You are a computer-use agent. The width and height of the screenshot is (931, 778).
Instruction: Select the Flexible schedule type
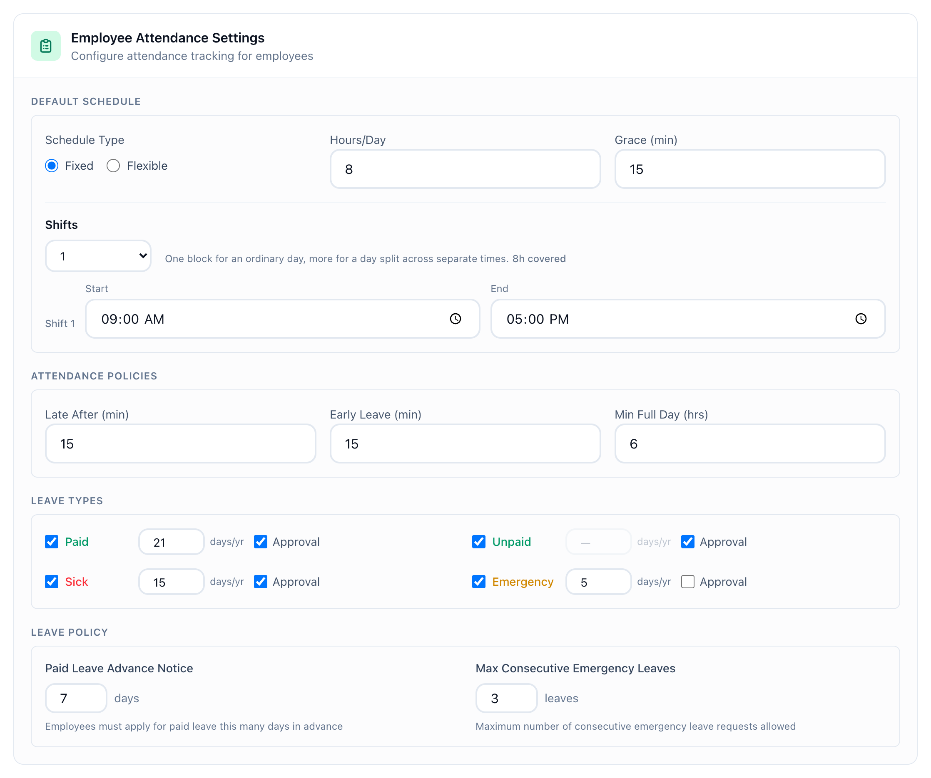[113, 166]
